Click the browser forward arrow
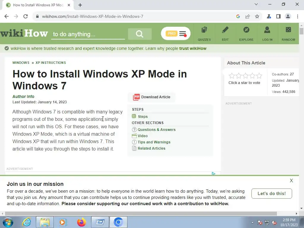This screenshot has height=228, width=304. point(16,16)
